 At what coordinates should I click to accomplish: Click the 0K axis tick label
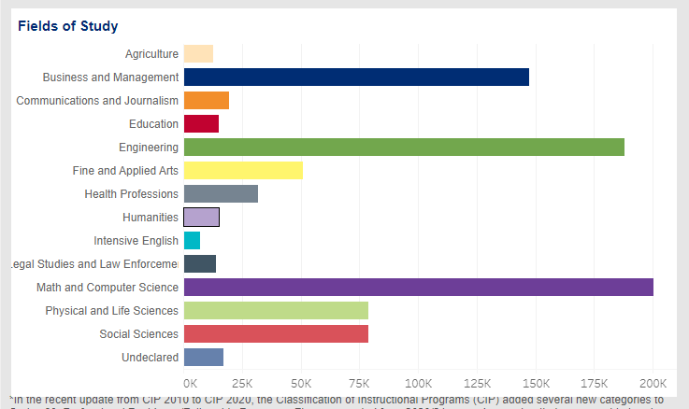pos(191,384)
